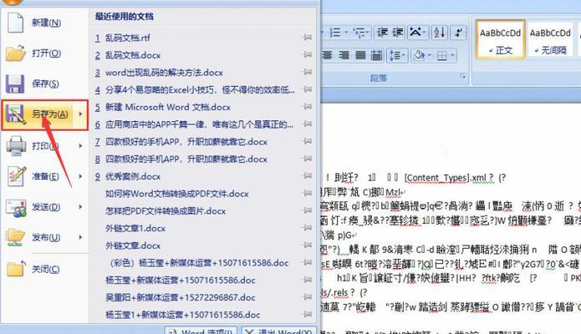This screenshot has height=334, width=581.
Task: Expand the 发送 submenu arrow
Action: 80,206
